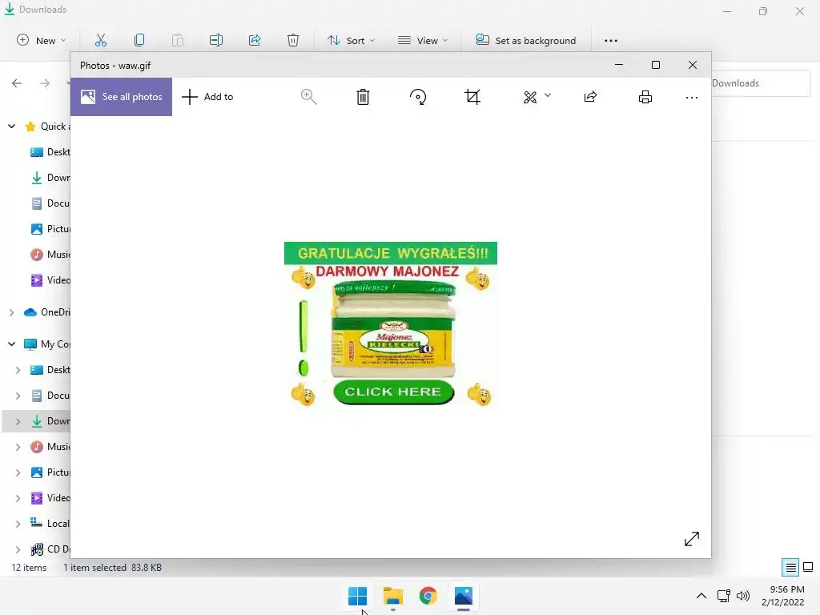The height and width of the screenshot is (615, 820).
Task: Open the crop tool in Photos
Action: (472, 97)
